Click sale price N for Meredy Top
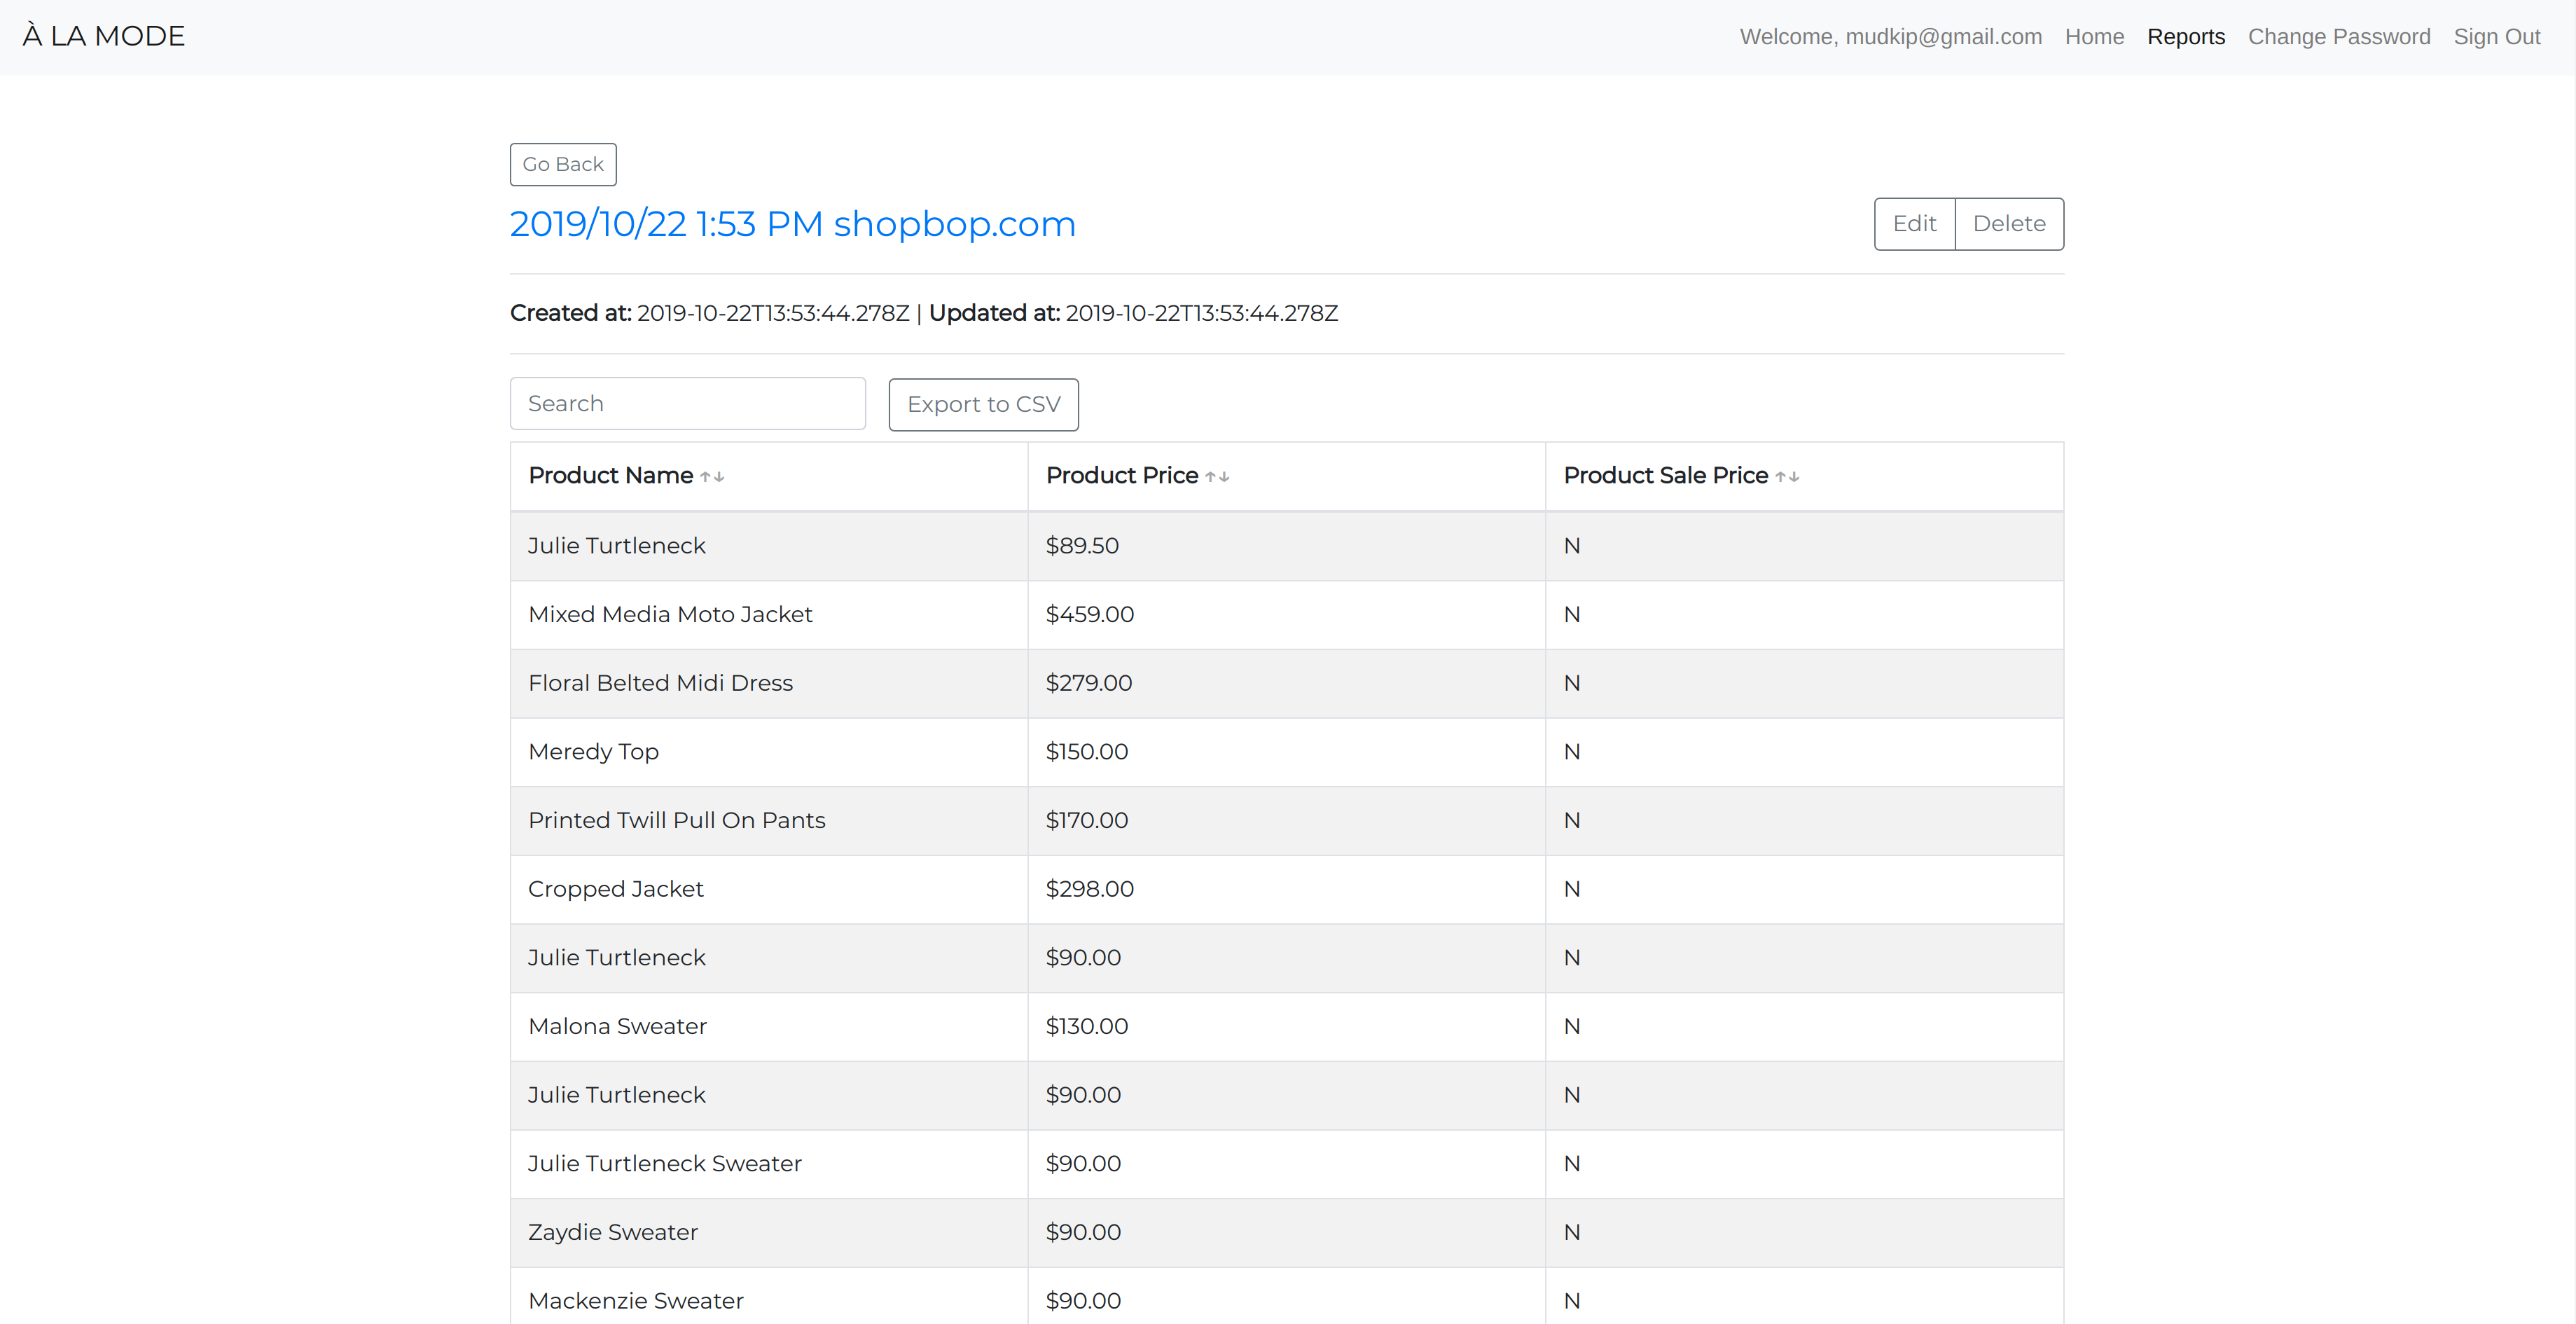Screen dimensions: 2576x1324 pos(1804,752)
